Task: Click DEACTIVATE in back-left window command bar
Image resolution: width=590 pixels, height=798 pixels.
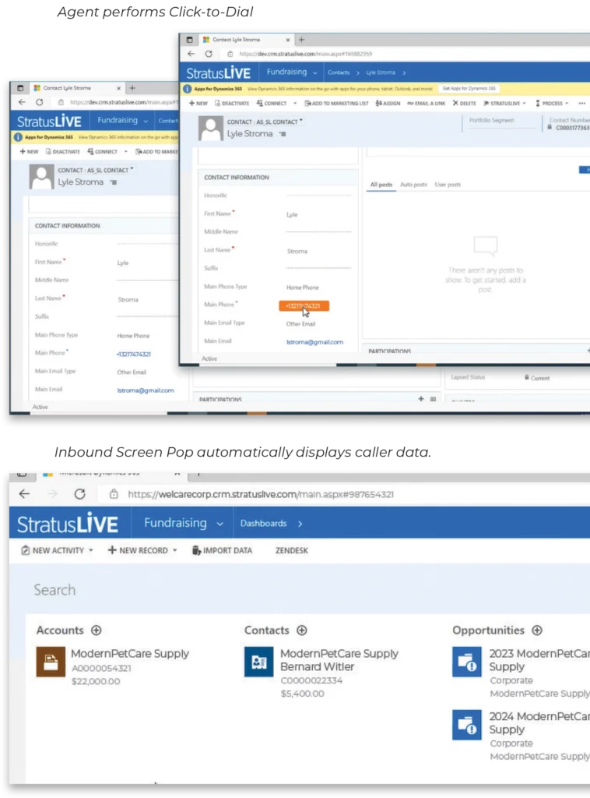Action: [63, 152]
